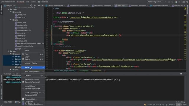Viewport: 189px width, 106px height.
Task: Click the yellow inspection indicator above editor scrollbar
Action: tap(185, 8)
